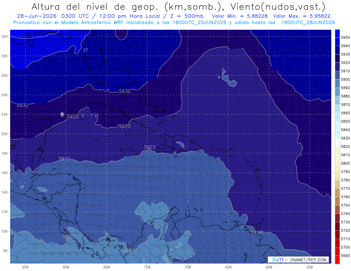
Task: Click the bright blue top color scale swatch
Action: (337, 33)
